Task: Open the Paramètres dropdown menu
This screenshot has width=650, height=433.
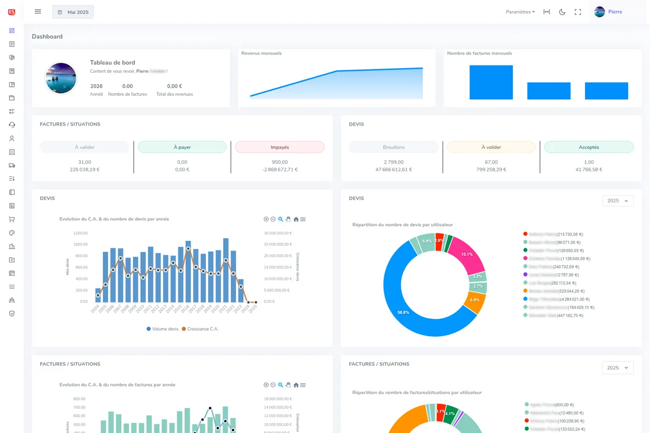Action: point(519,11)
